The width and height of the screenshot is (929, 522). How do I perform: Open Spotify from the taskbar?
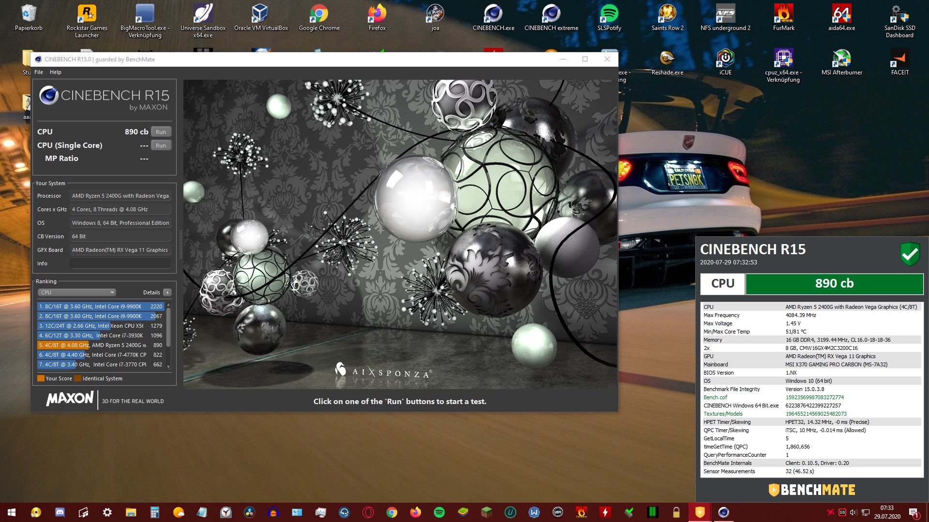(439, 512)
